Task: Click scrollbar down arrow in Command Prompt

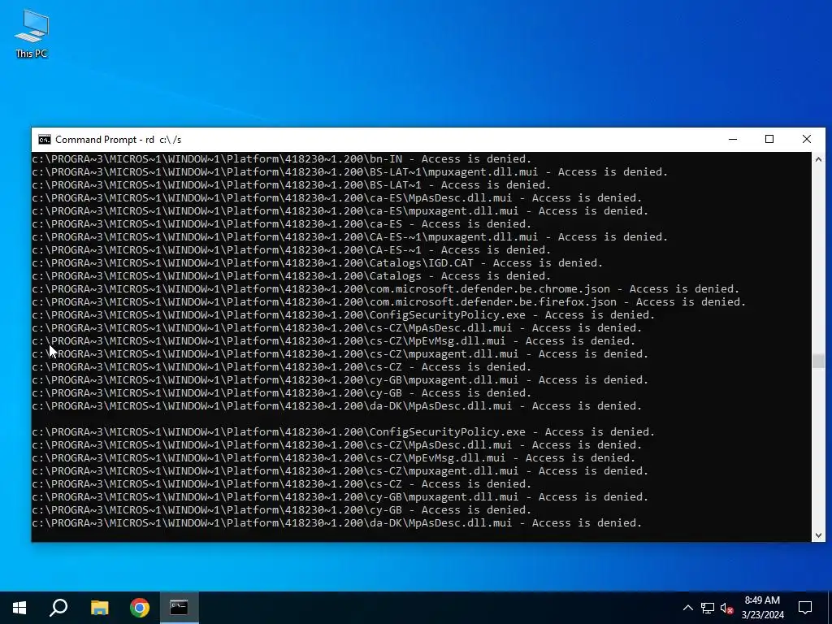Action: [818, 535]
